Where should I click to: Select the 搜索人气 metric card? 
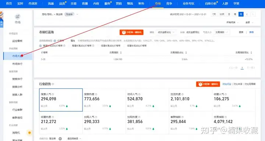click(61, 100)
